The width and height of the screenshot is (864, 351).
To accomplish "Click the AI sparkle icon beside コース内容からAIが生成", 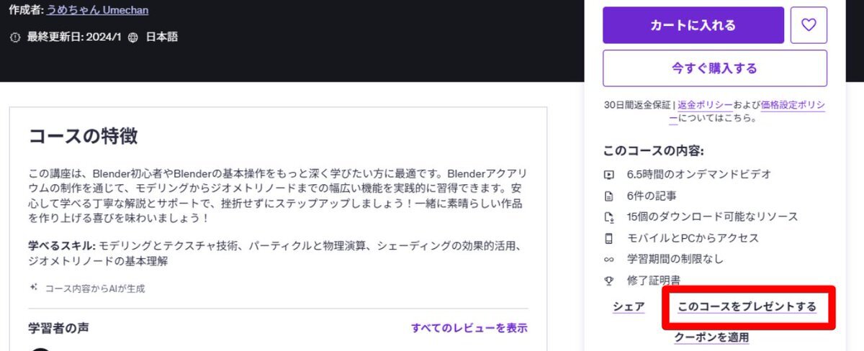I will tap(33, 288).
